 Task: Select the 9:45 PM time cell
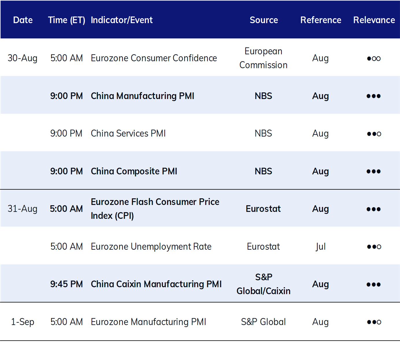point(66,284)
